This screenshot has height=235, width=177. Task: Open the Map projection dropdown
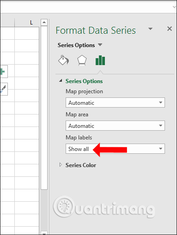(x=115, y=102)
